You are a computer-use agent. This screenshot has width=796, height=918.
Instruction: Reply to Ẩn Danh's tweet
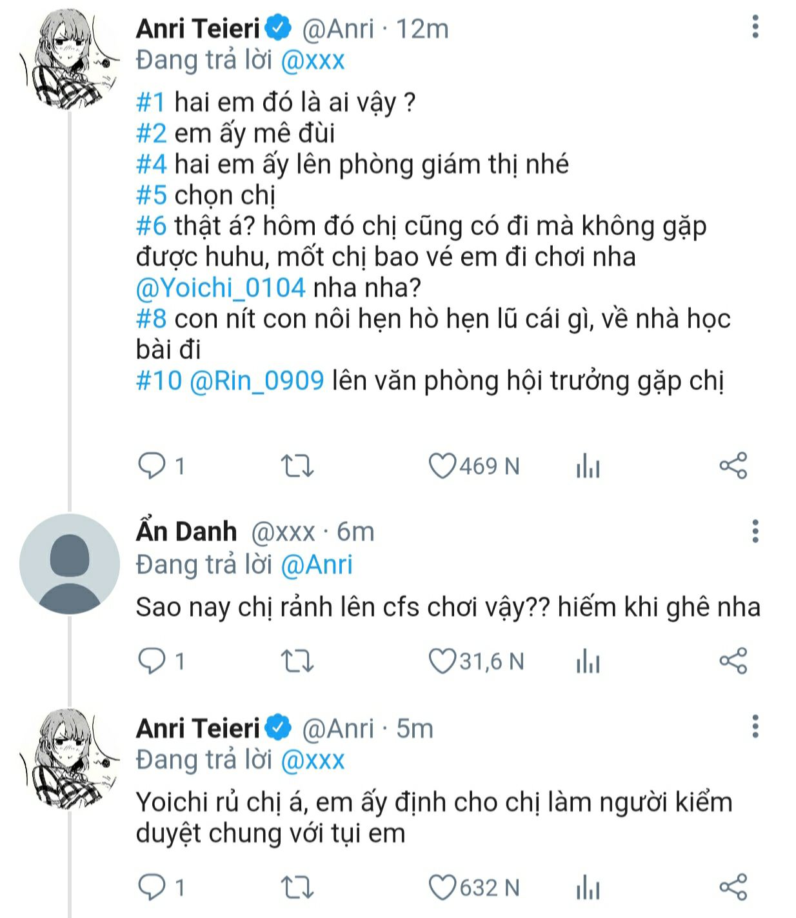click(152, 662)
